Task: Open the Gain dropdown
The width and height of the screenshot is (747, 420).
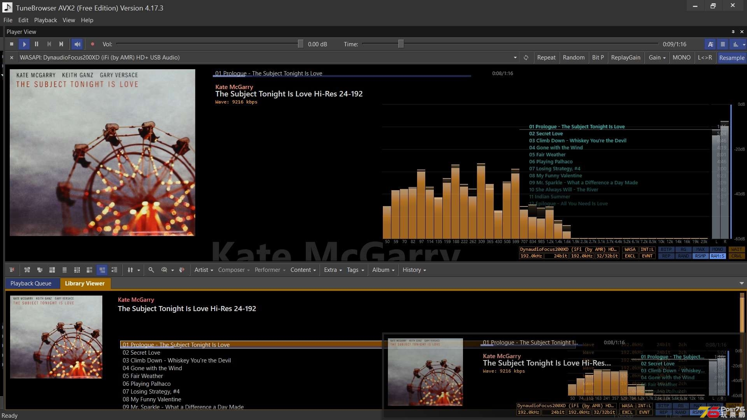Action: 657,58
